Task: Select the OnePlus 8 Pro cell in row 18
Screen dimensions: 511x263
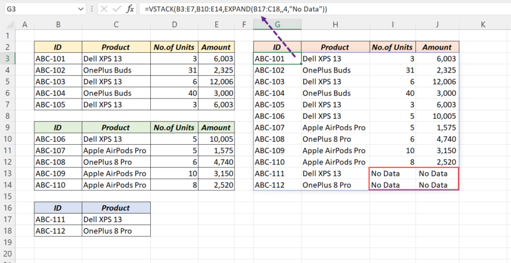Action: coord(115,231)
